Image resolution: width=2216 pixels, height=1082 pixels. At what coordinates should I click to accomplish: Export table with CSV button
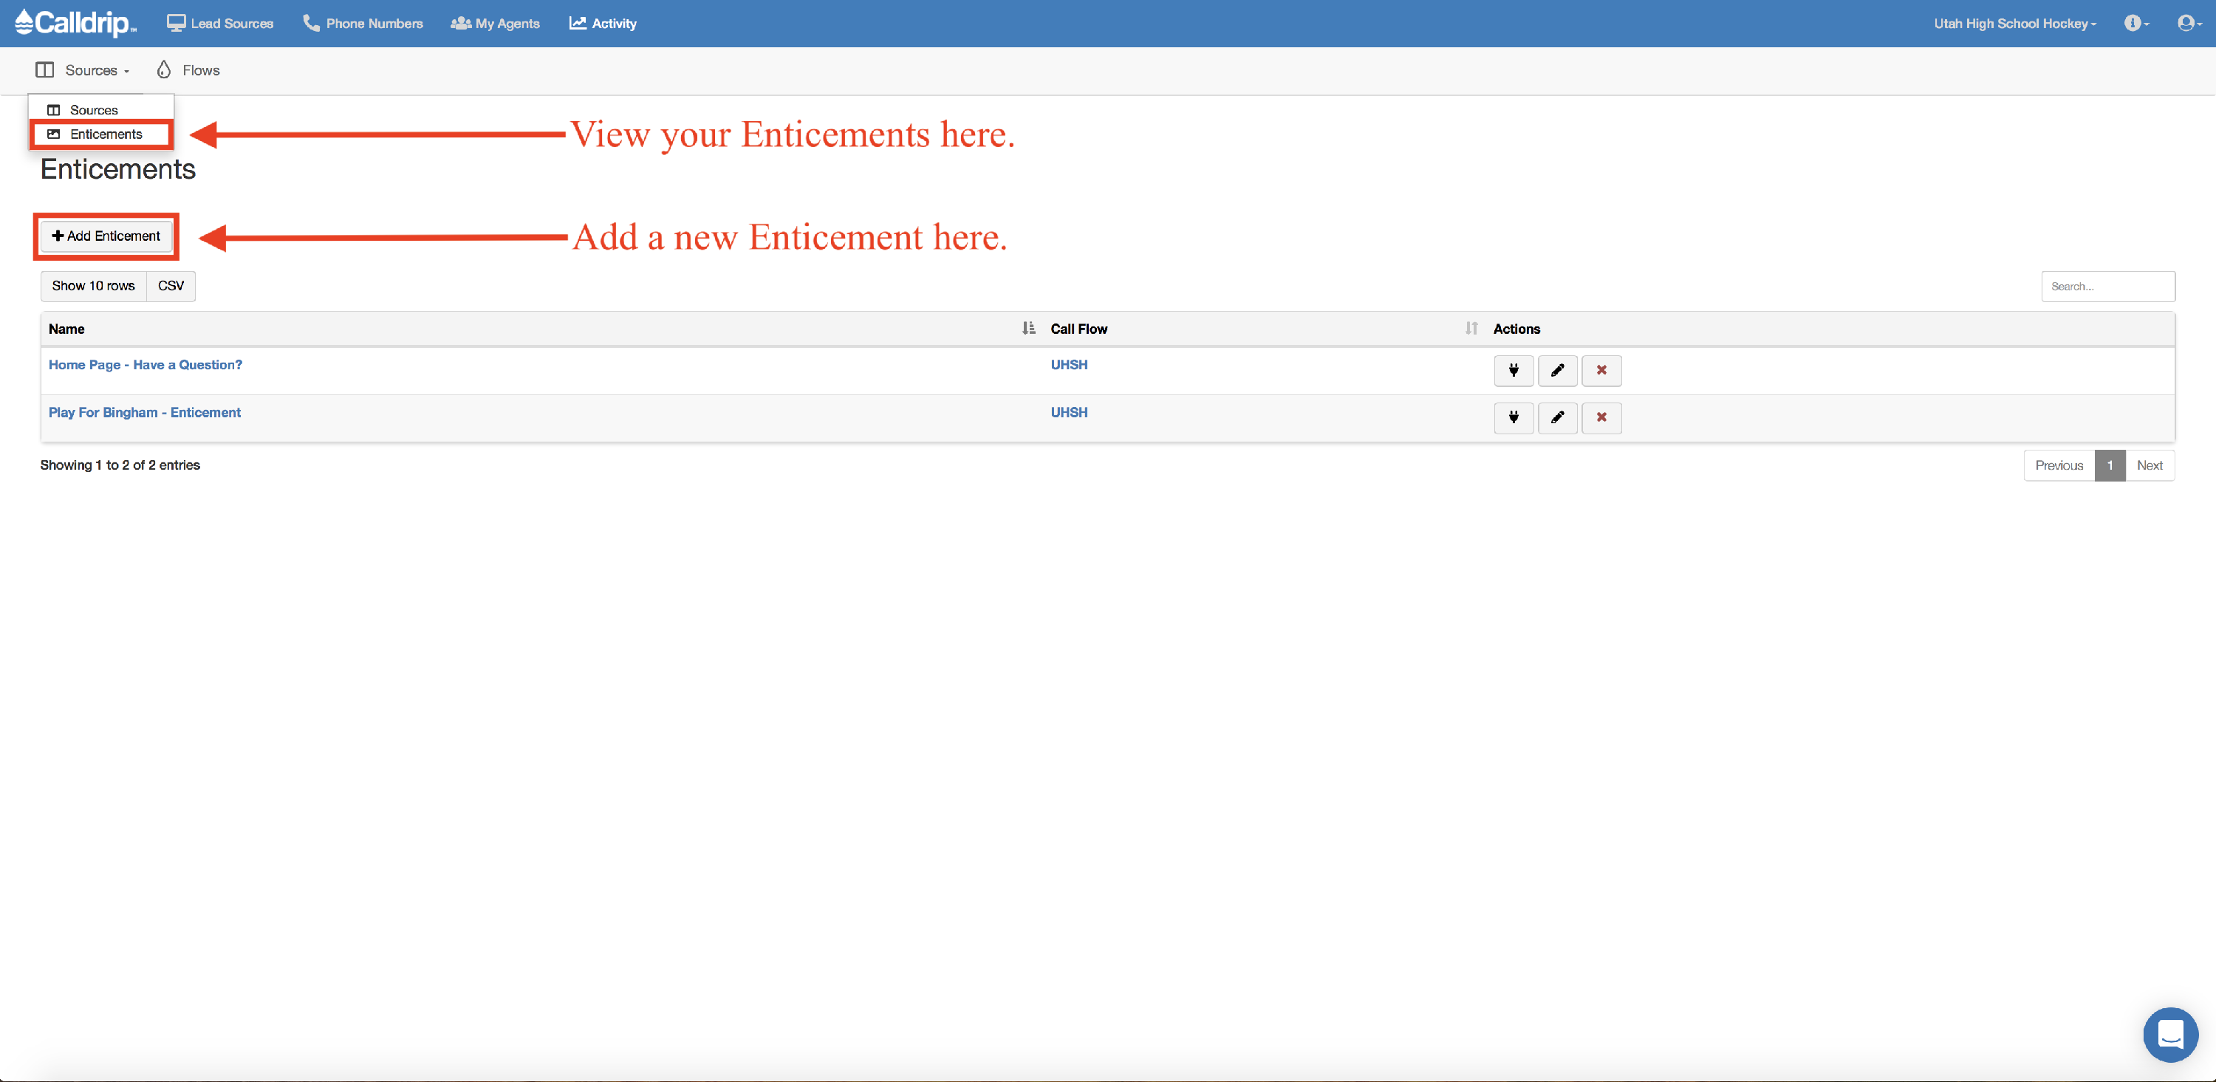coord(171,286)
